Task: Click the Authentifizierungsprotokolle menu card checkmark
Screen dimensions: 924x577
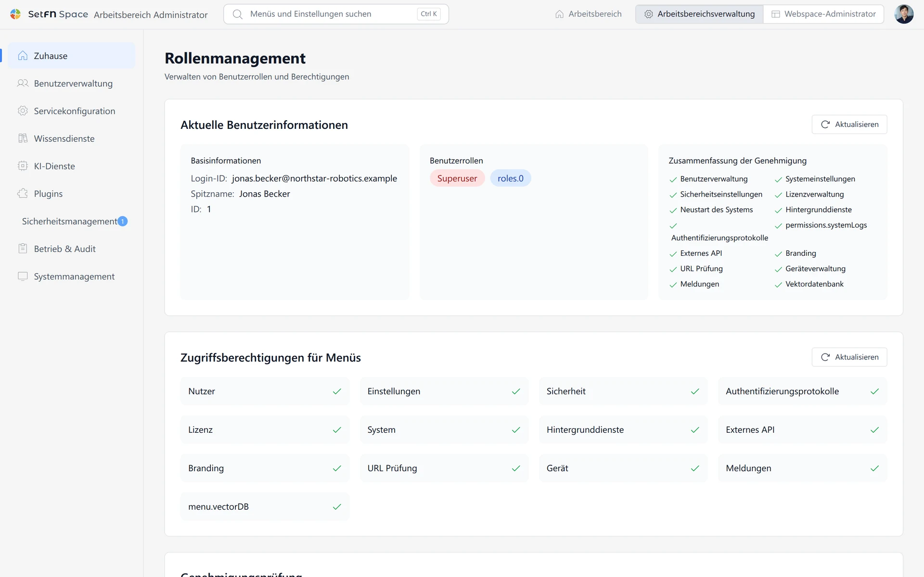Action: (x=874, y=391)
